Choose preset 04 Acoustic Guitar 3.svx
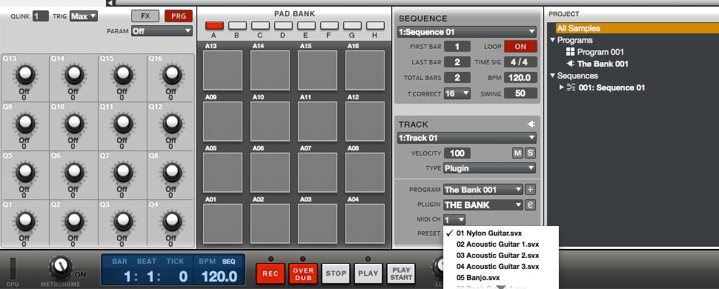The width and height of the screenshot is (719, 289). click(x=501, y=267)
